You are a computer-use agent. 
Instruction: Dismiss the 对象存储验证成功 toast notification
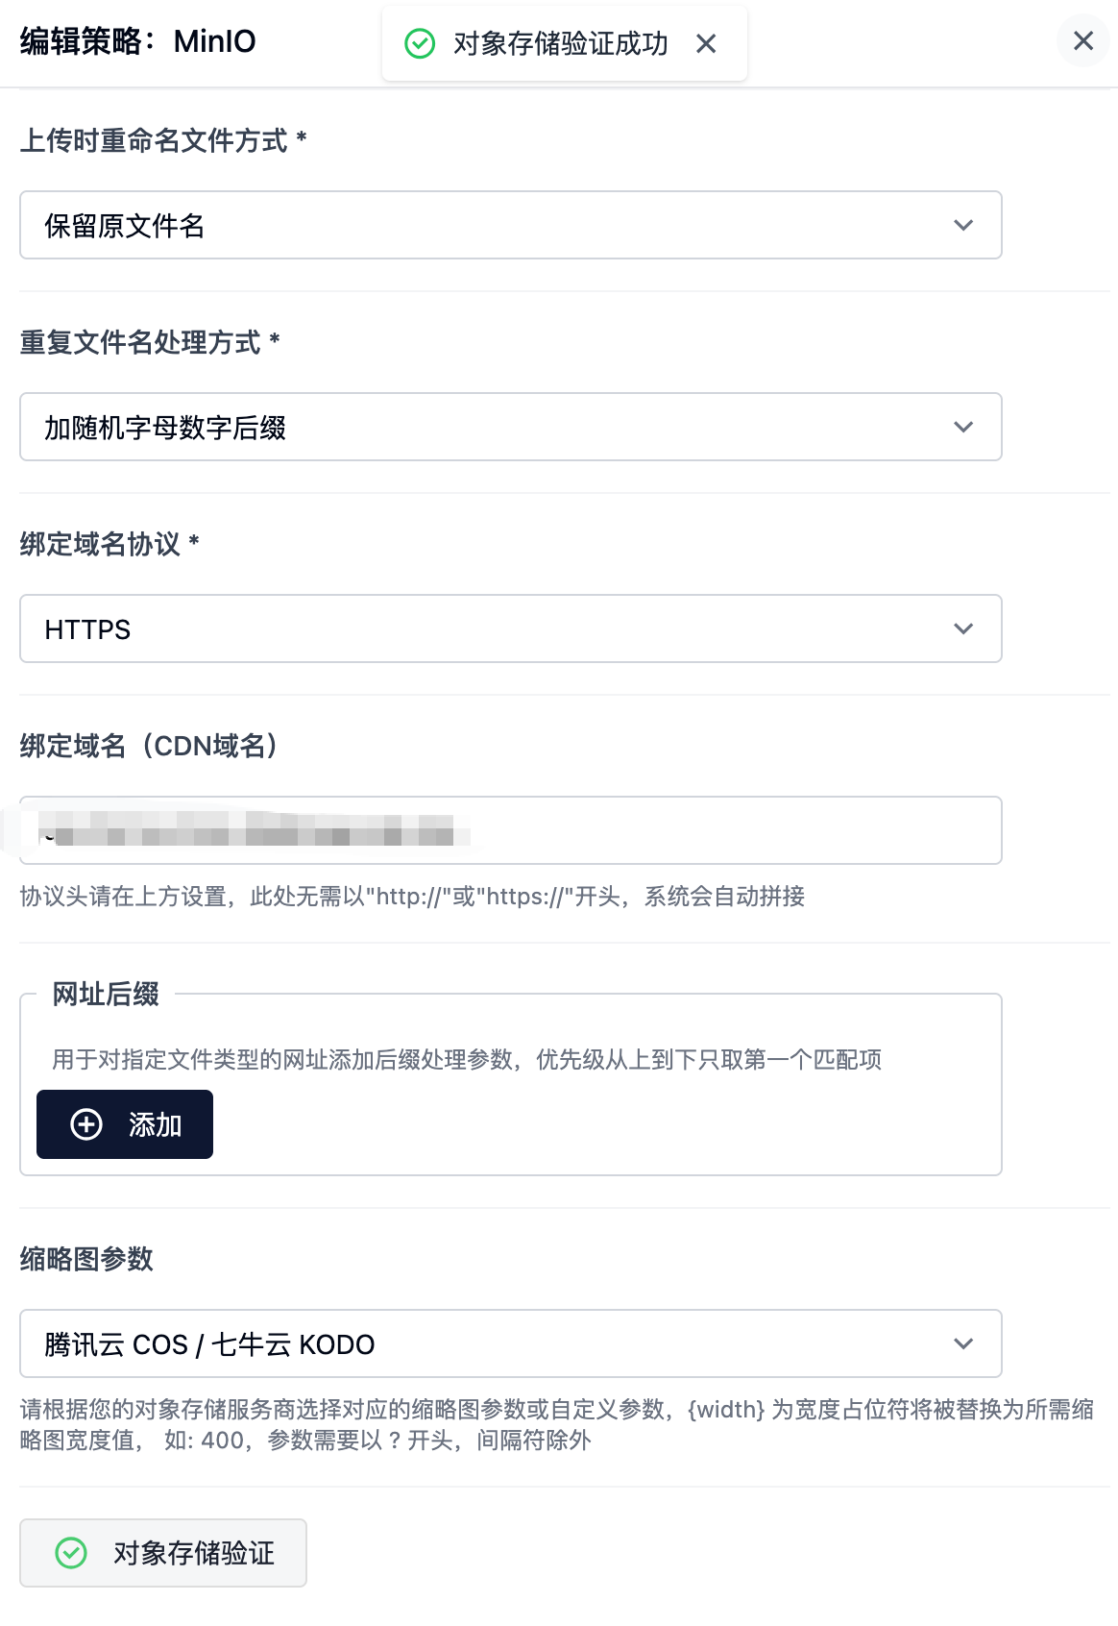pyautogui.click(x=706, y=43)
